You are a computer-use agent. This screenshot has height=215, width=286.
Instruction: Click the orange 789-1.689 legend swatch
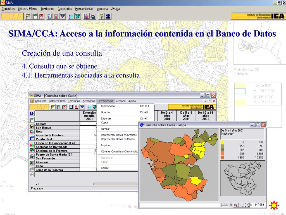tap(222, 154)
